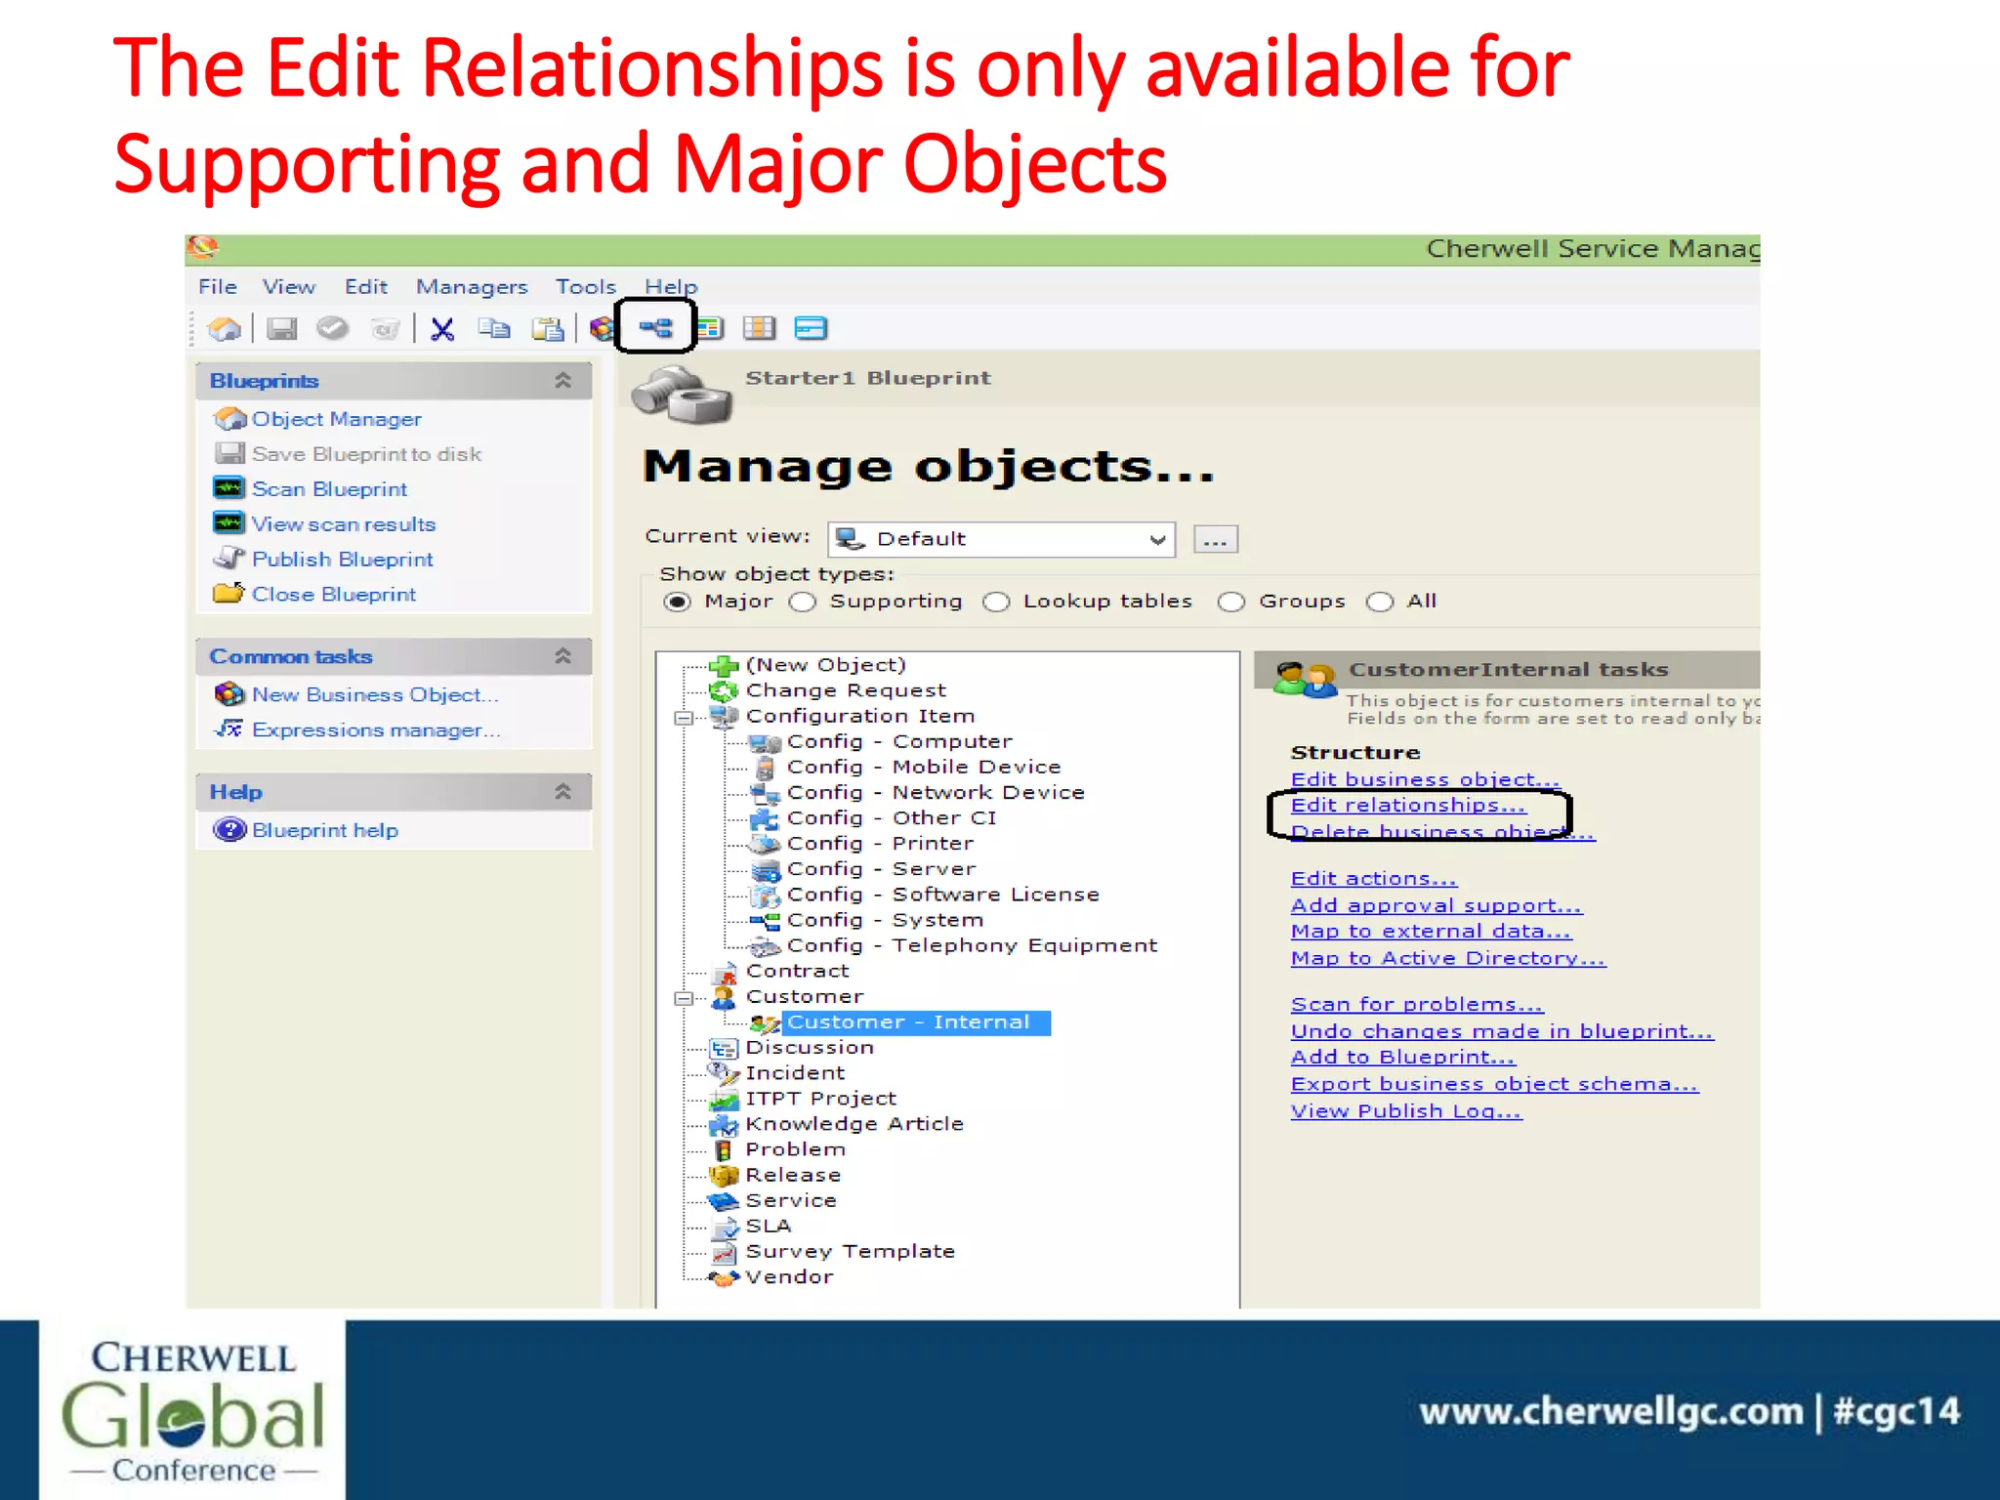Click the Paste clipboard toolbar icon

(548, 329)
